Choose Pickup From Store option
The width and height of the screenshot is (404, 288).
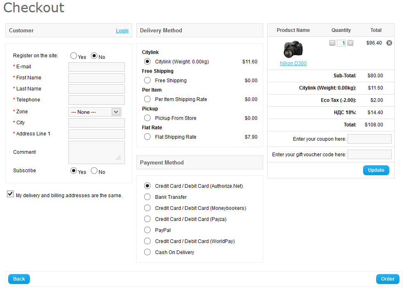pyautogui.click(x=147, y=118)
